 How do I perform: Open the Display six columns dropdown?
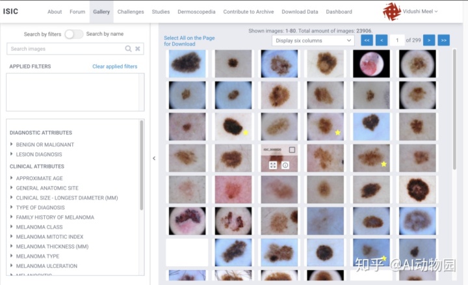coord(313,40)
